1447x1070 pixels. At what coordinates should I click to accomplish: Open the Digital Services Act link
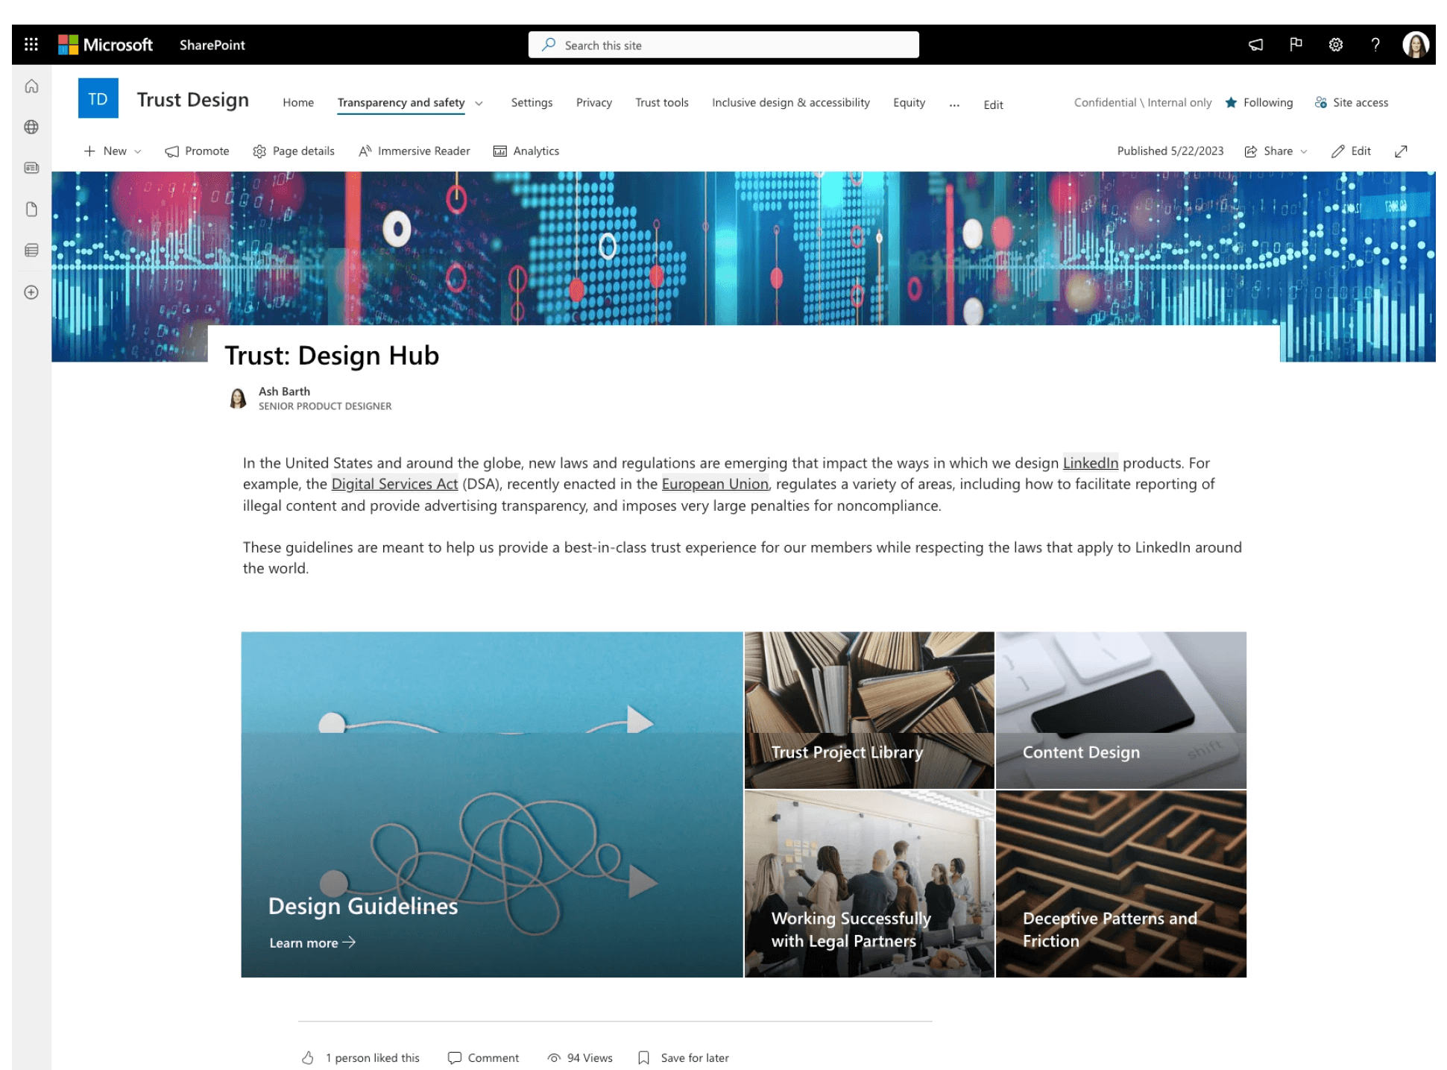[x=394, y=484]
